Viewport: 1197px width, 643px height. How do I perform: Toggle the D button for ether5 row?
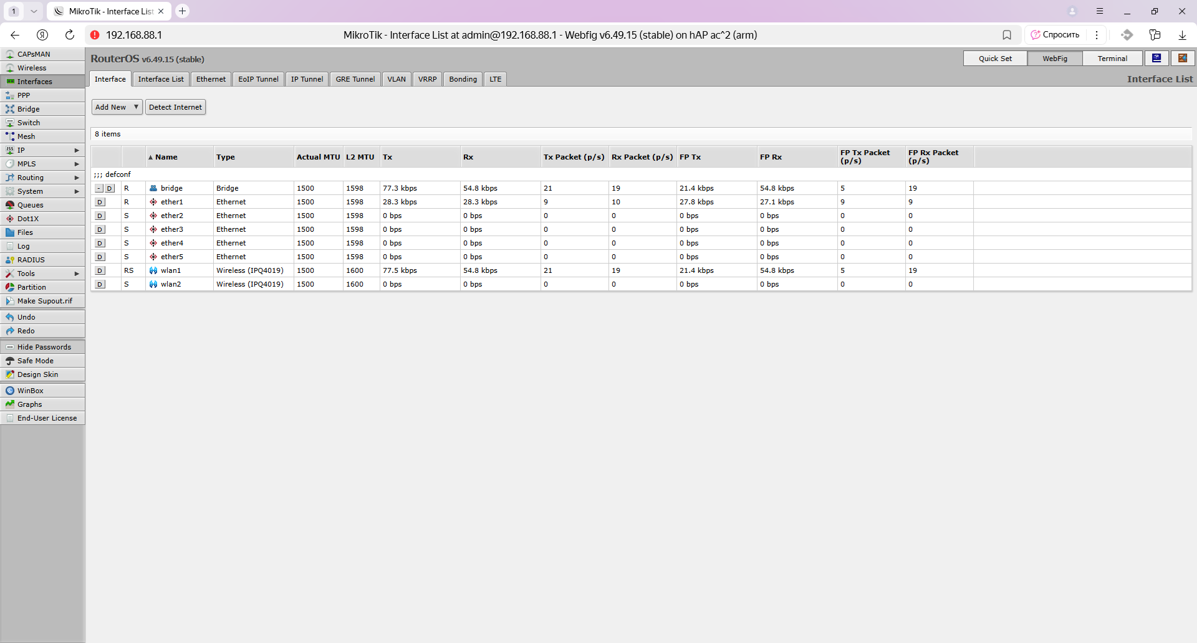(x=100, y=257)
